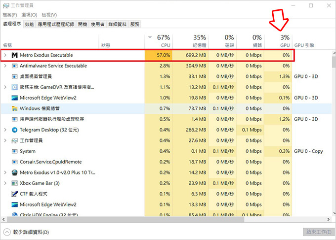
Task: Click the 73.7 MB memory cell
Action: (x=191, y=108)
